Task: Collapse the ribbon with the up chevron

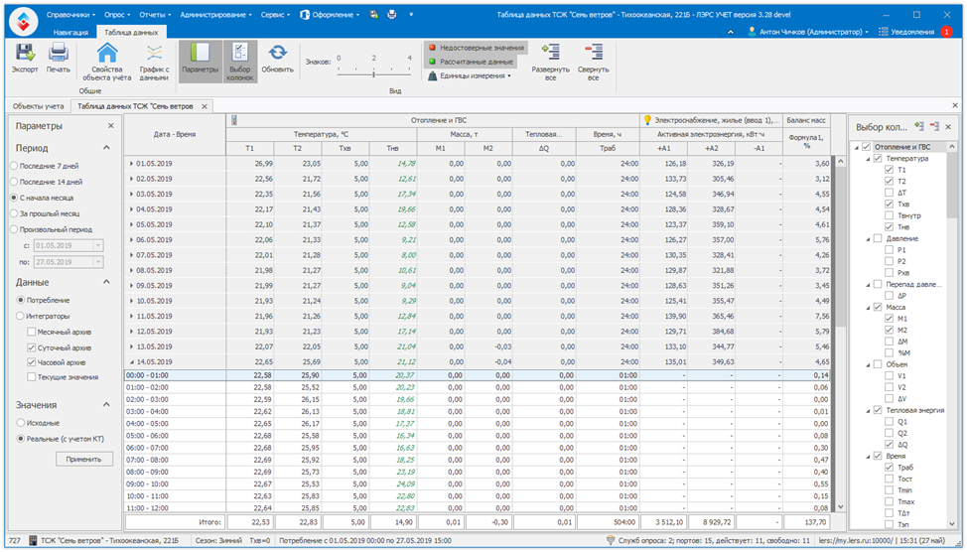Action: click(731, 32)
